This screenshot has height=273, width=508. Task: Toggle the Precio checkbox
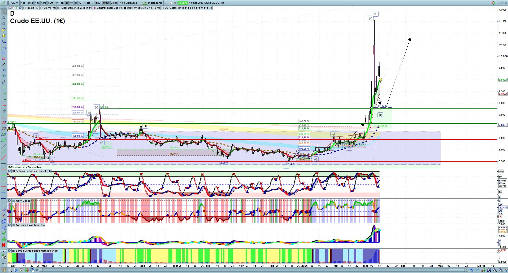25,8
